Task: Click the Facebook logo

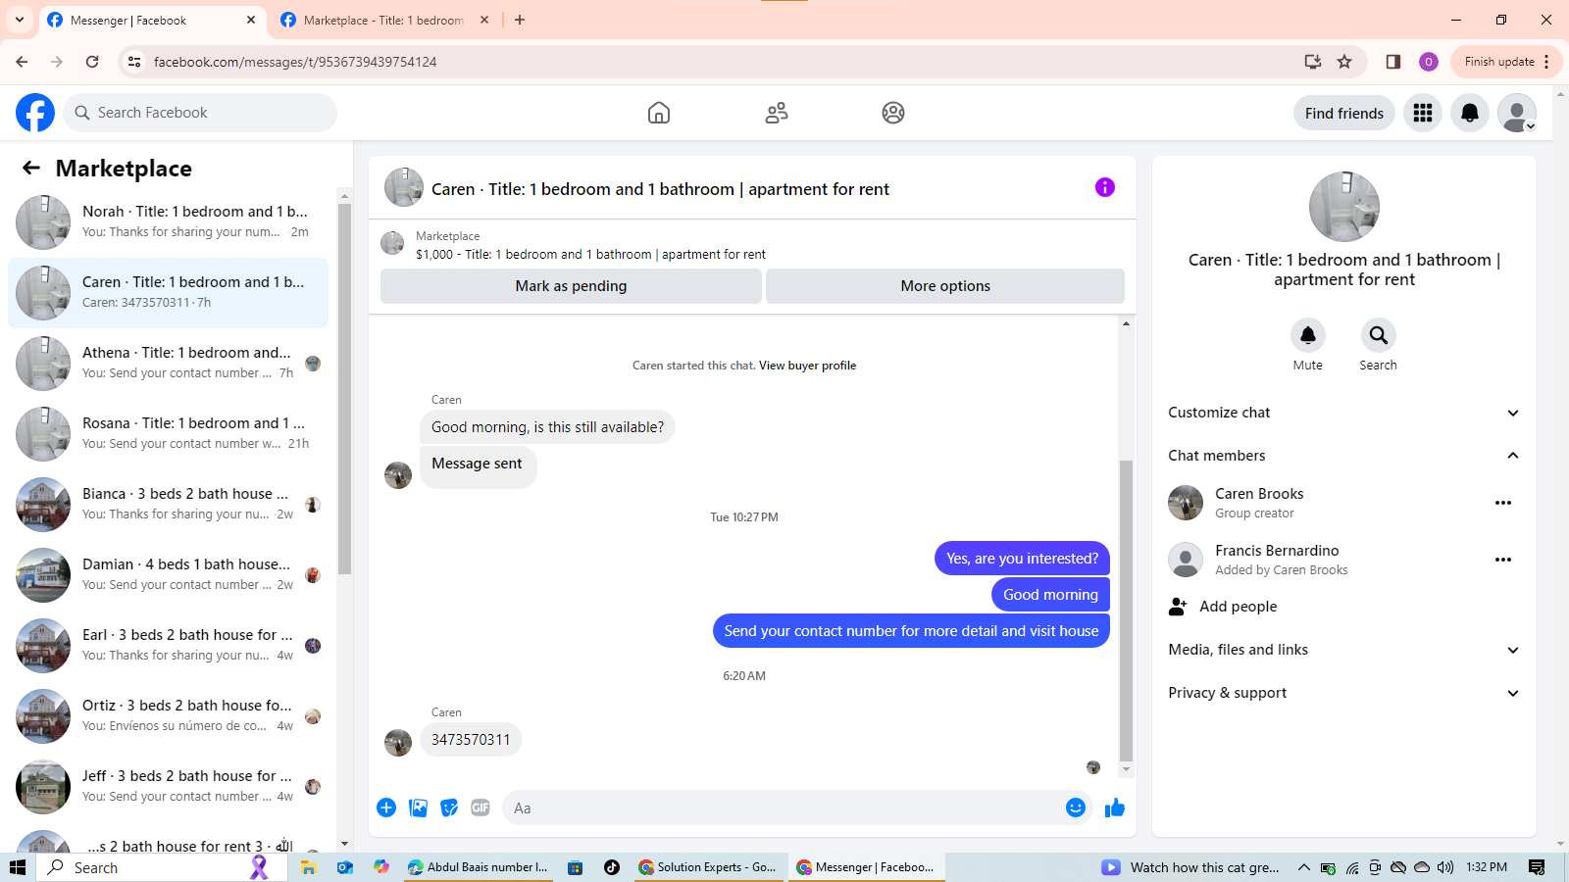Action: (35, 113)
